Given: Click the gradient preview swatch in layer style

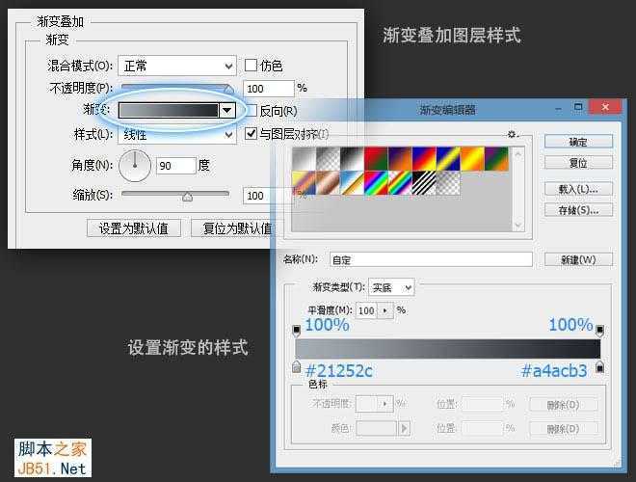Looking at the screenshot, I should point(169,110).
